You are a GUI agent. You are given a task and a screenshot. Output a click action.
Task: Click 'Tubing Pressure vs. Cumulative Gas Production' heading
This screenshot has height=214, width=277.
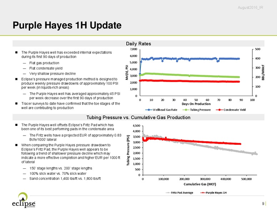point(138,117)
